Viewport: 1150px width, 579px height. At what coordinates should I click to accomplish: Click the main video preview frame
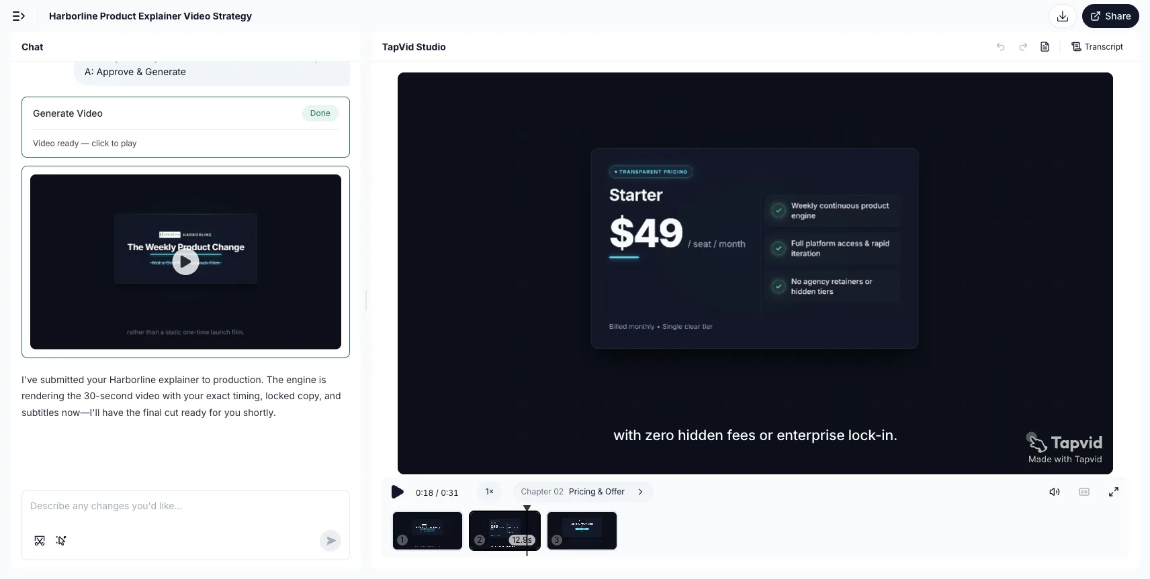pos(755,273)
